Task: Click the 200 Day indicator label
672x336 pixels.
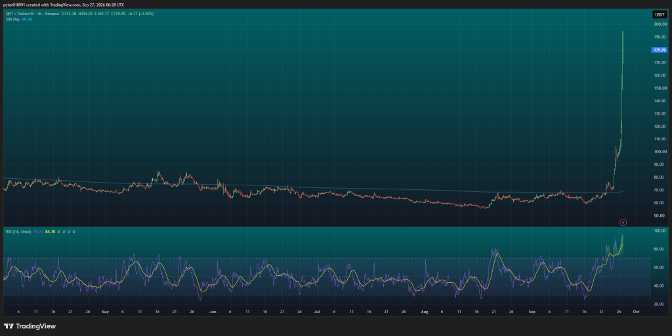Action: [x=12, y=19]
